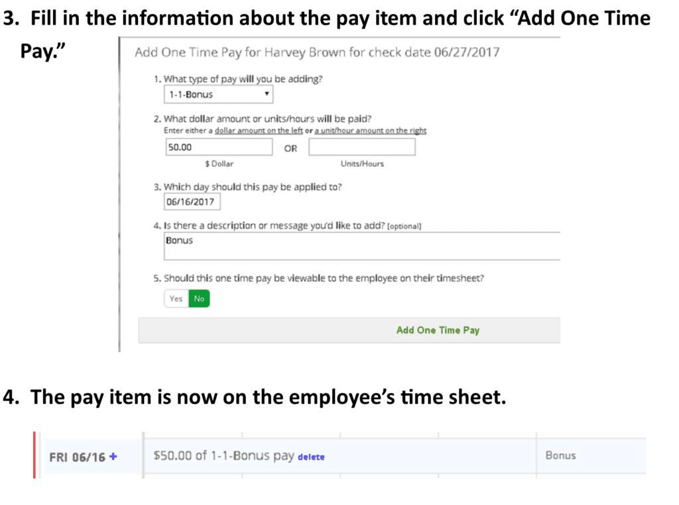Click the red marker bar beside FRI 06/16

pos(34,455)
